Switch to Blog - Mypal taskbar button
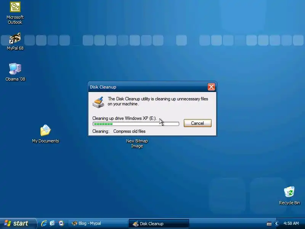305x229 pixels. tap(98, 223)
